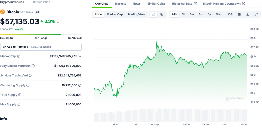This screenshot has height=128, width=262.
Task: Select the TradingView chart toggle
Action: [136, 14]
